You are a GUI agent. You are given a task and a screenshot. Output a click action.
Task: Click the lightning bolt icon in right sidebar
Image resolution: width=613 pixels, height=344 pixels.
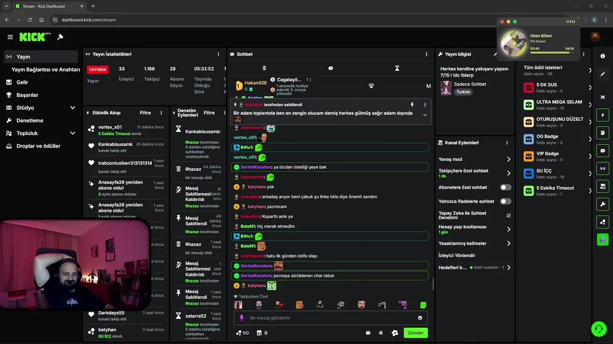[602, 115]
